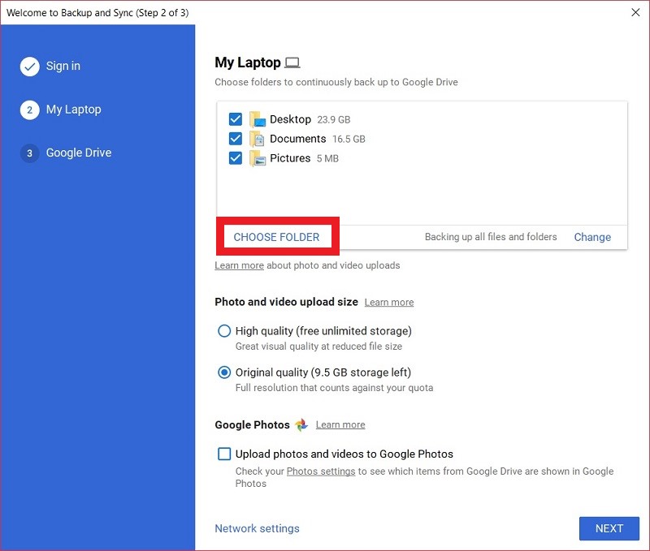Close the Backup and Sync window
The width and height of the screenshot is (650, 551).
pos(635,12)
